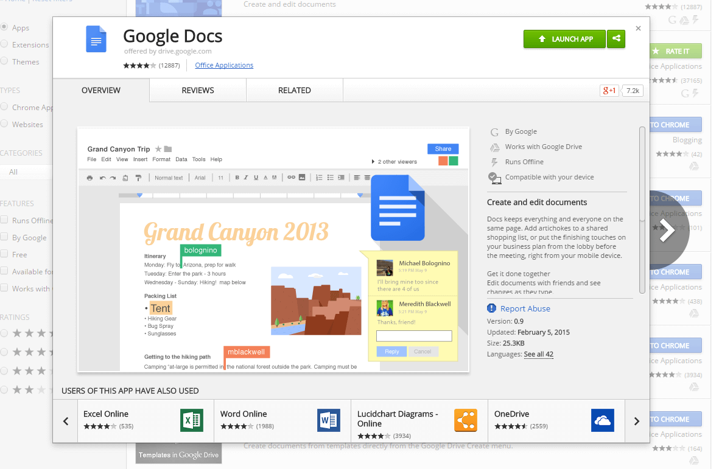The width and height of the screenshot is (719, 469).
Task: Show more related apps with right arrow
Action: (636, 421)
